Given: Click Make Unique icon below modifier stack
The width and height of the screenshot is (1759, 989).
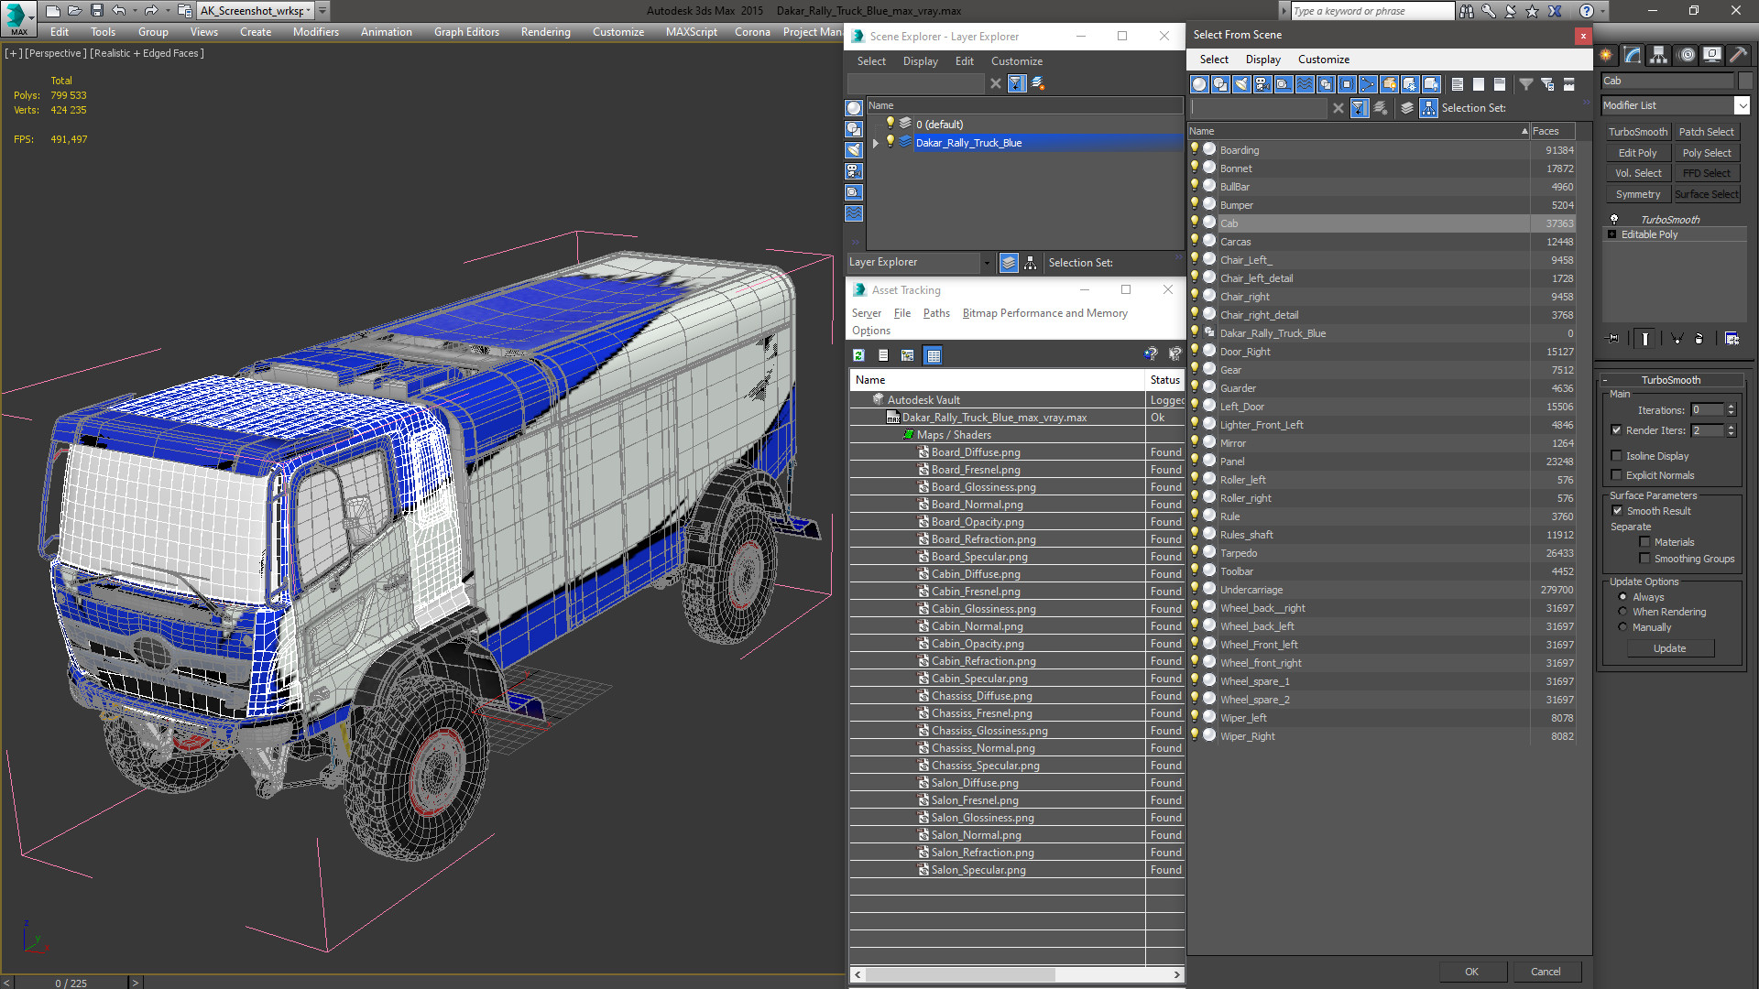Looking at the screenshot, I should 1677,339.
